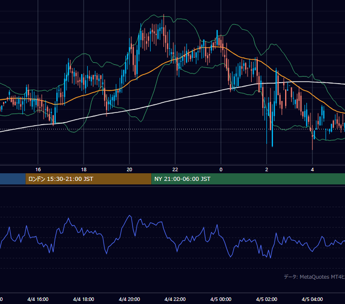This screenshot has width=345, height=304.
Task: Click the 4/4 20:00 time label
Action: (x=129, y=299)
